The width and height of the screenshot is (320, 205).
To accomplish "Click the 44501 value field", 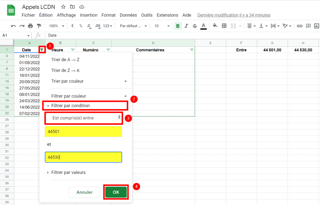I will (83, 131).
